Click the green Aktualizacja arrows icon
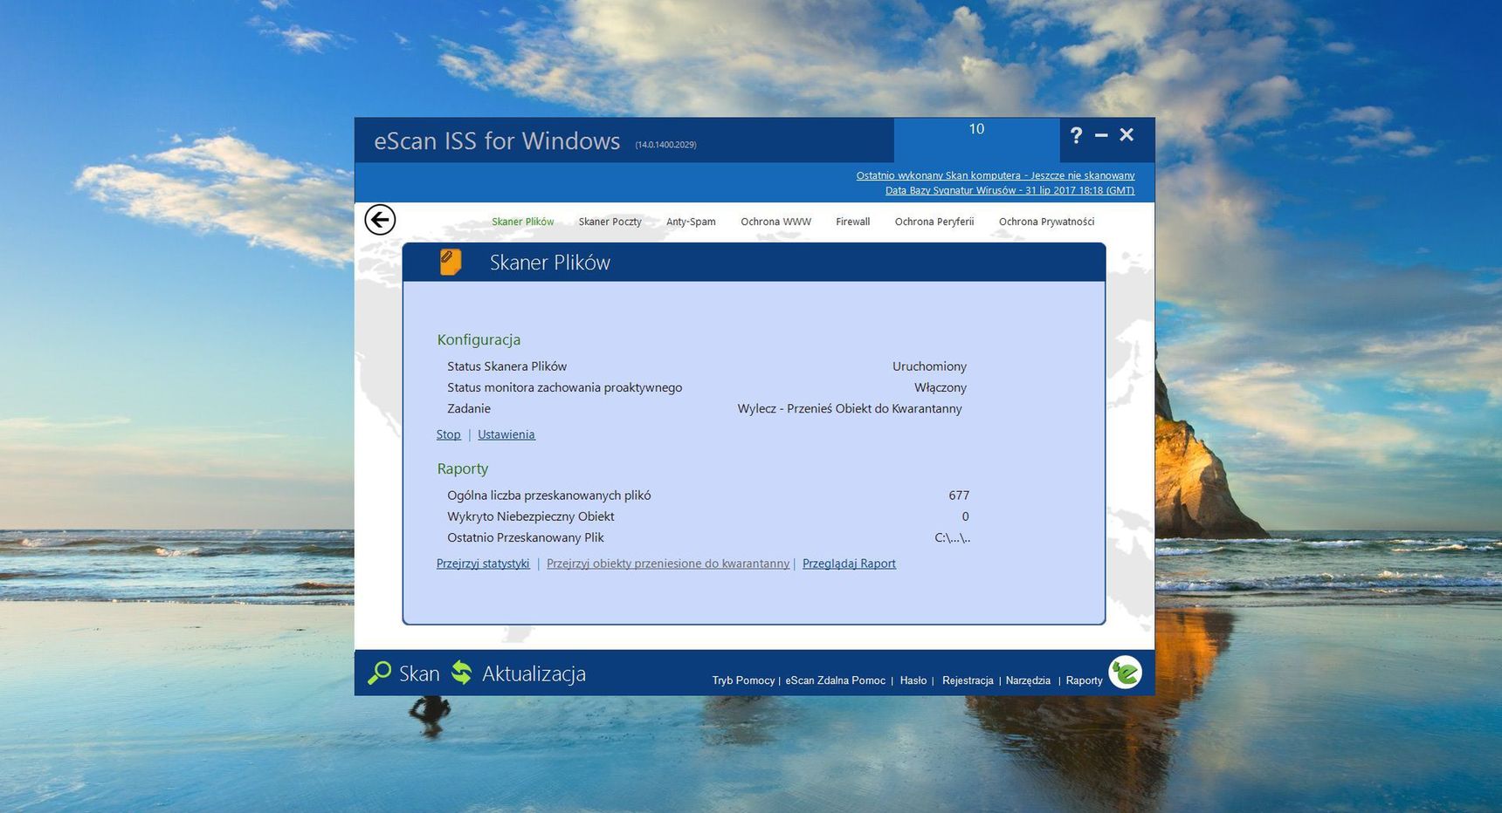1502x813 pixels. pos(462,673)
